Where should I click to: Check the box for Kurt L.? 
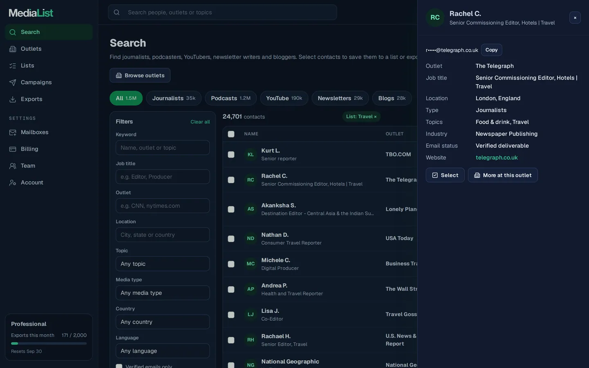pos(231,155)
